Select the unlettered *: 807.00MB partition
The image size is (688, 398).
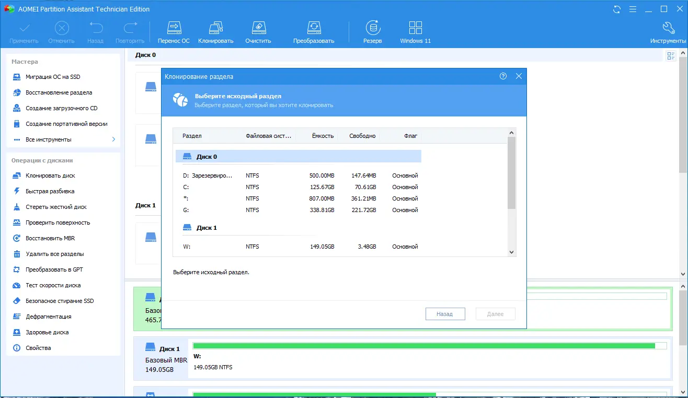[x=299, y=198]
